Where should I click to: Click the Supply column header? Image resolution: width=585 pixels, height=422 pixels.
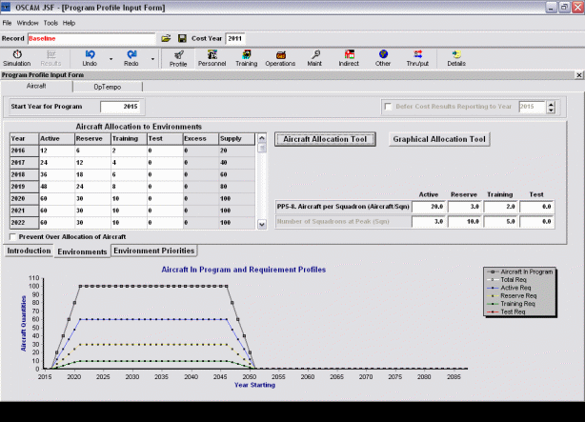[236, 139]
